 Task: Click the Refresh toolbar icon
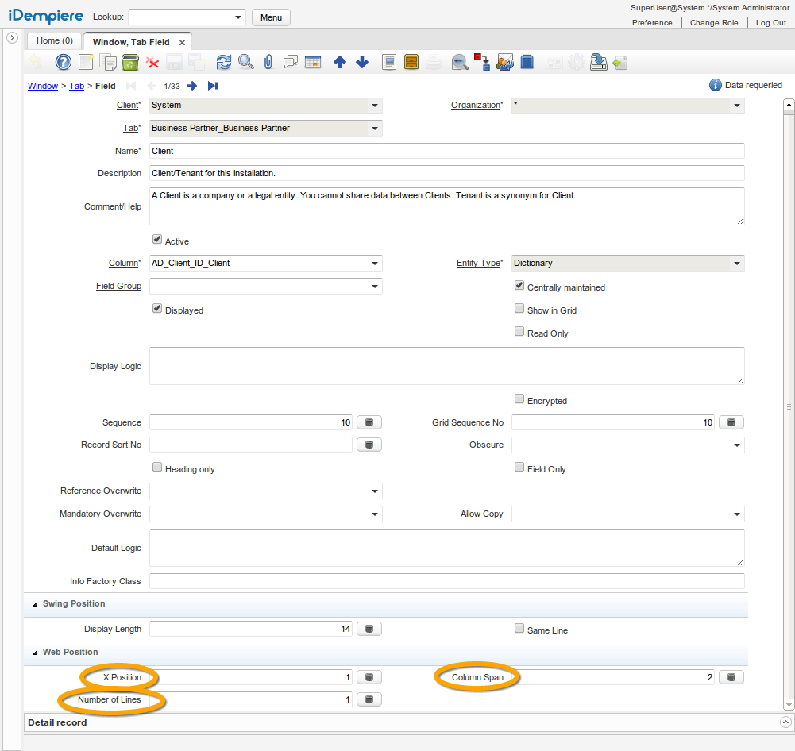(x=224, y=62)
